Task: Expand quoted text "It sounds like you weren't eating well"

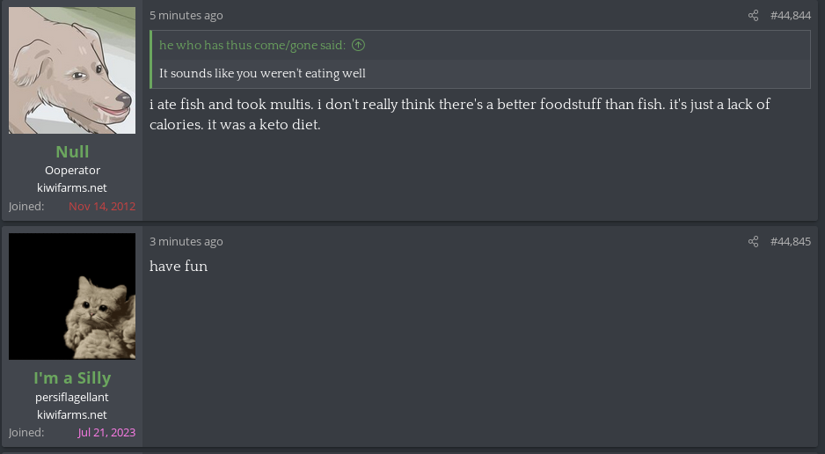Action: [262, 74]
